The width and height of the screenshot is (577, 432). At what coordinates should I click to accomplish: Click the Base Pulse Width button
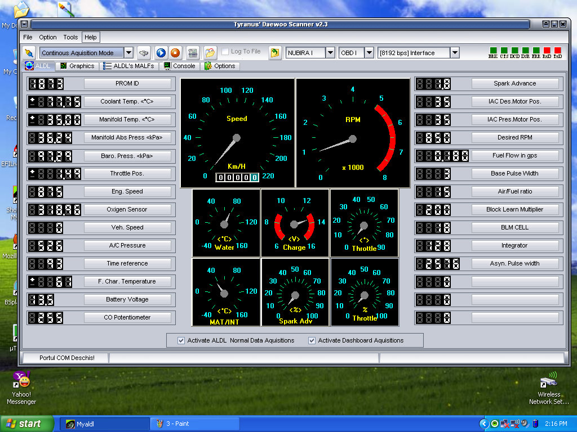tap(515, 173)
